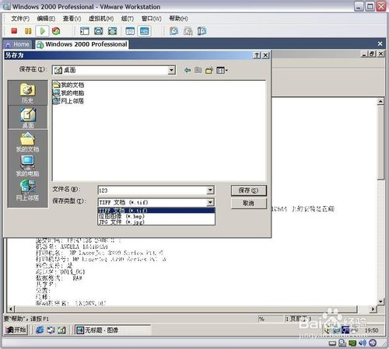This screenshot has height=349, width=389.
Task: Select 桌面 (Desktop) in places bar
Action: [28, 118]
